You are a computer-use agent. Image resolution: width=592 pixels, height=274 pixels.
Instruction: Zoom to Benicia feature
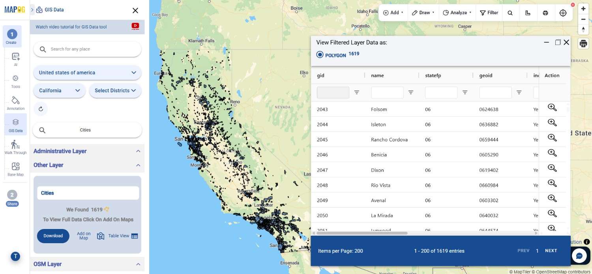pos(552,153)
